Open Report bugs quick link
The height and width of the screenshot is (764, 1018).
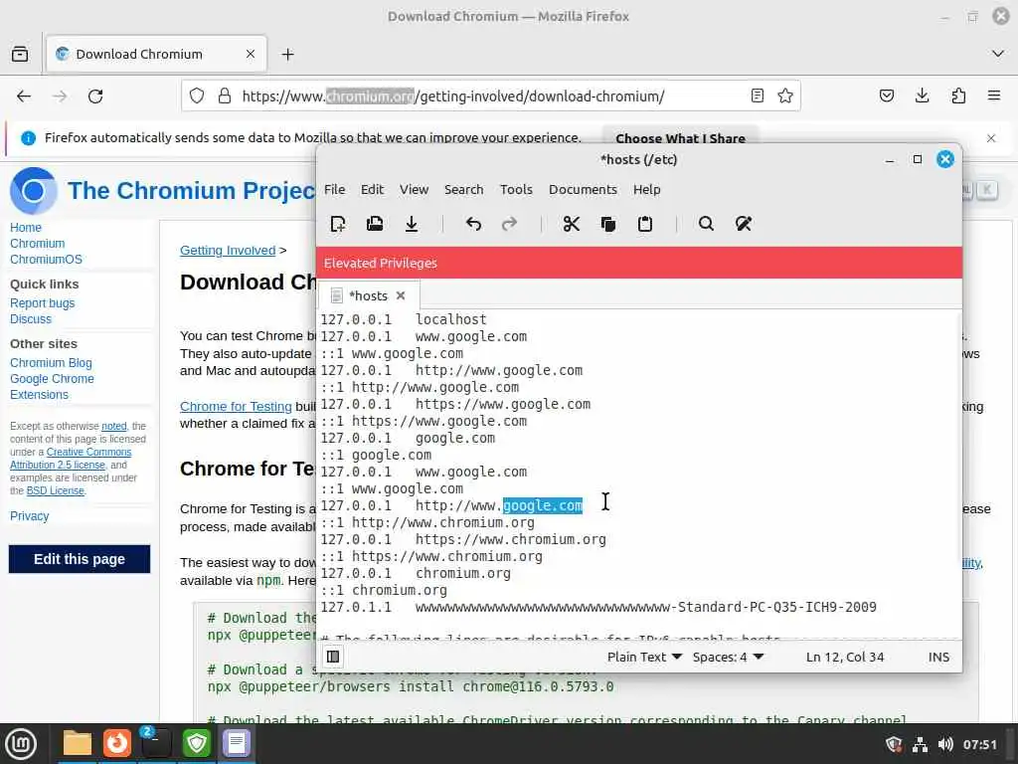click(x=42, y=302)
